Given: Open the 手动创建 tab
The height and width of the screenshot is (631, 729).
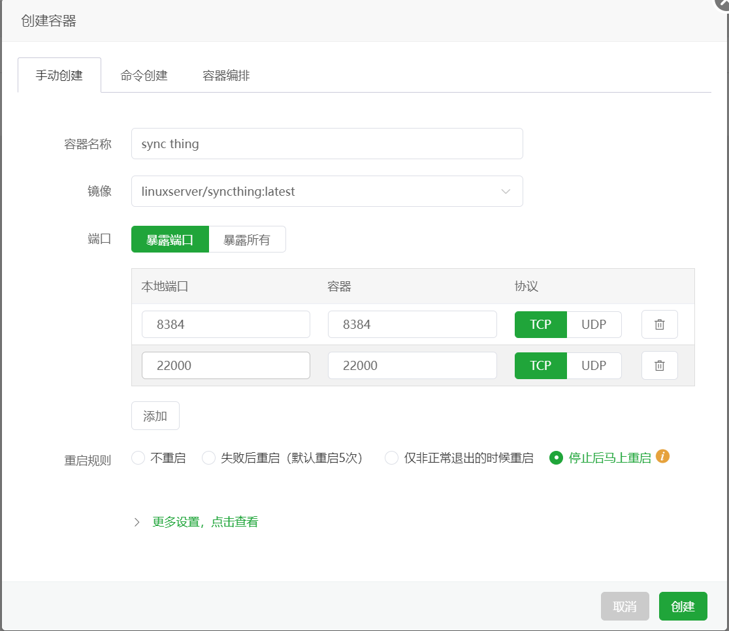Looking at the screenshot, I should (59, 75).
